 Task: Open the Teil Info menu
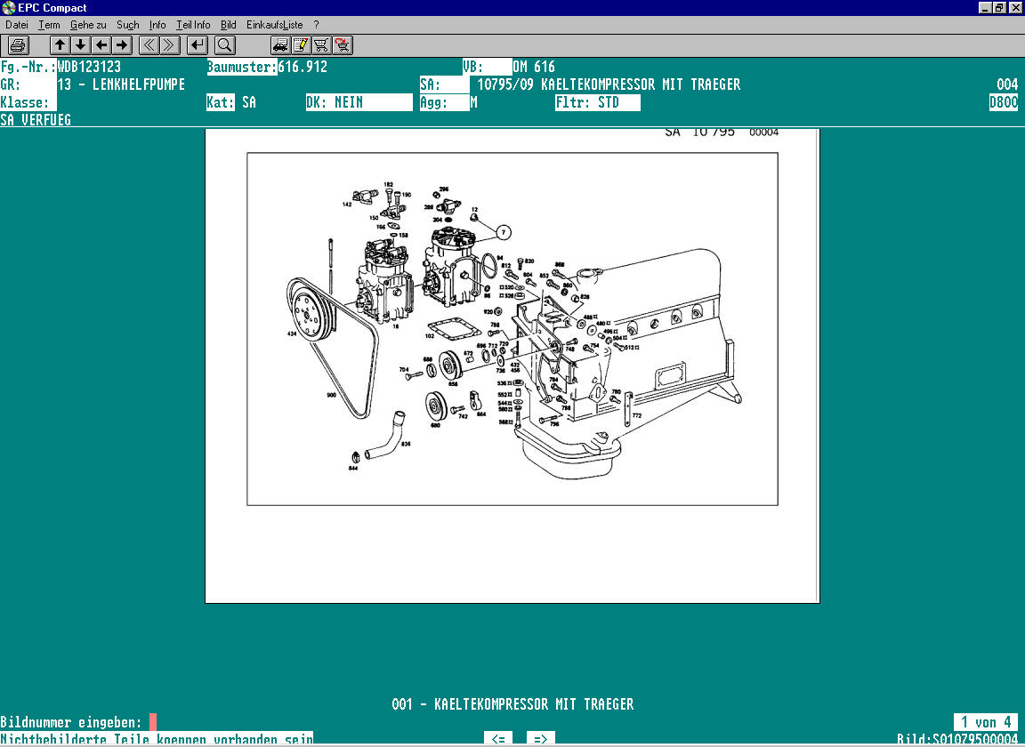193,25
